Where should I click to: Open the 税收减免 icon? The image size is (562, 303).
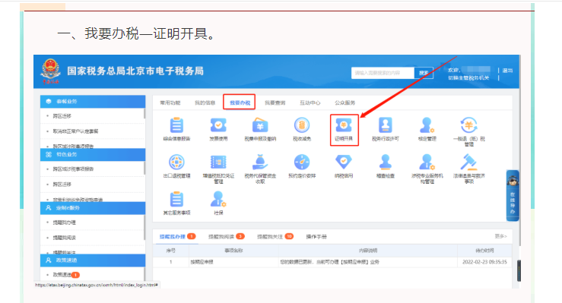pyautogui.click(x=302, y=125)
